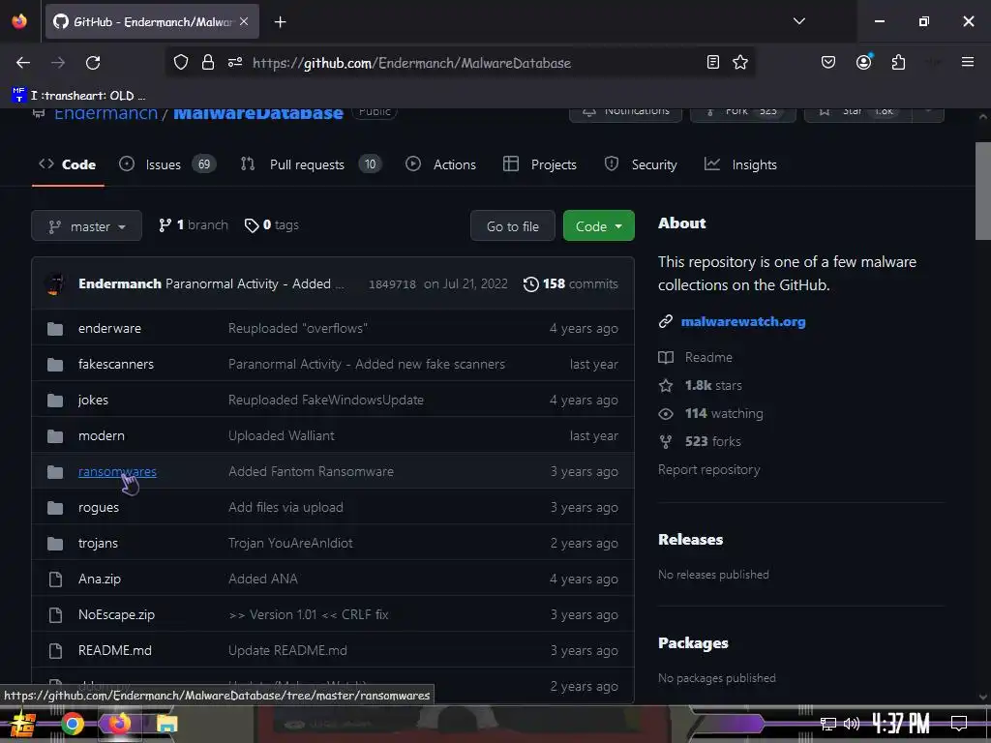Click the Report repository link

tap(708, 469)
